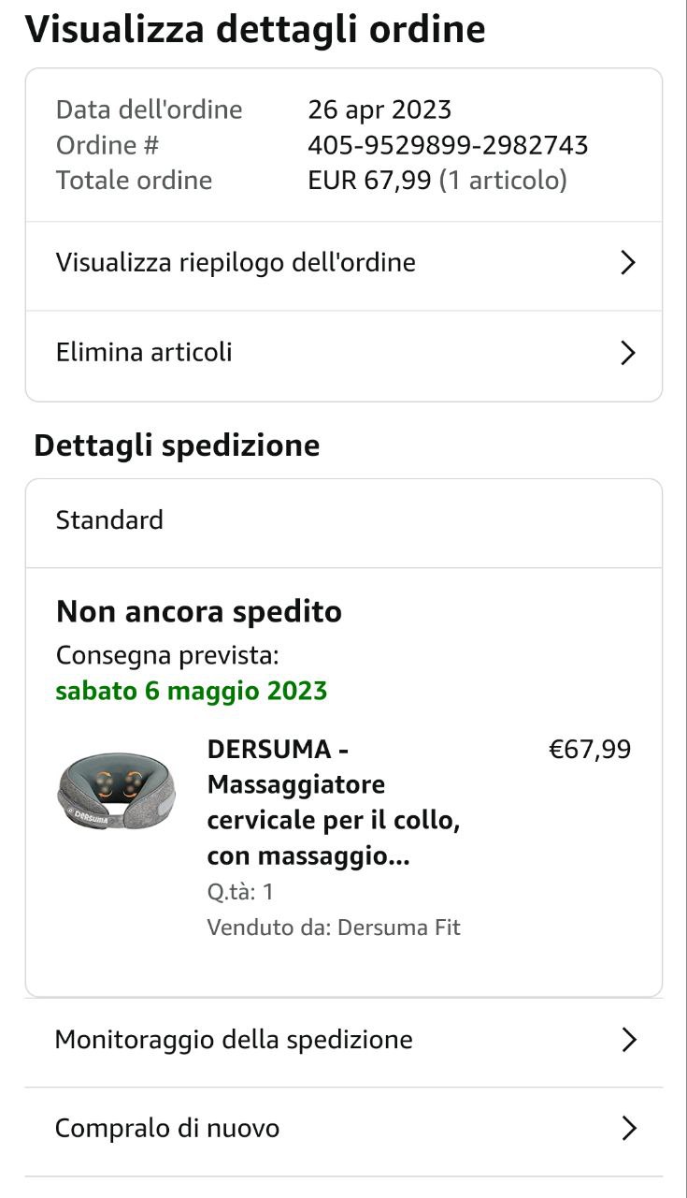The width and height of the screenshot is (687, 1198).
Task: Click the order date 26 apr 2023
Action: (x=379, y=110)
